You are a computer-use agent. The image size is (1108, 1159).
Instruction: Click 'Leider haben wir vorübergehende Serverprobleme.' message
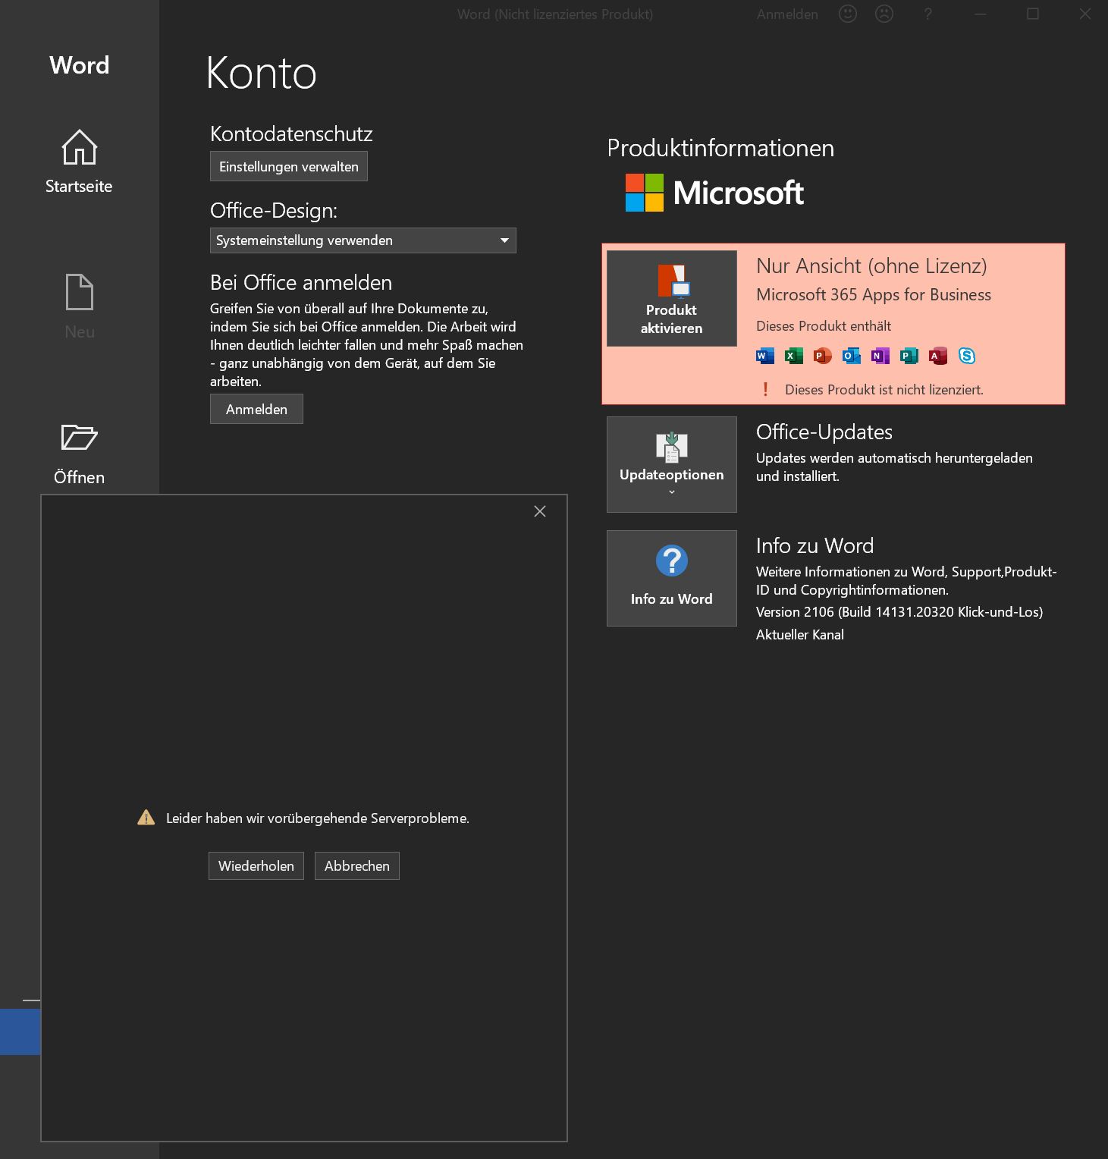(x=318, y=818)
